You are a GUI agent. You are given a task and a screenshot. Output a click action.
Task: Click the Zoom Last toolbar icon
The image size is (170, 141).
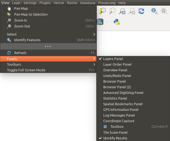[x=122, y=11]
